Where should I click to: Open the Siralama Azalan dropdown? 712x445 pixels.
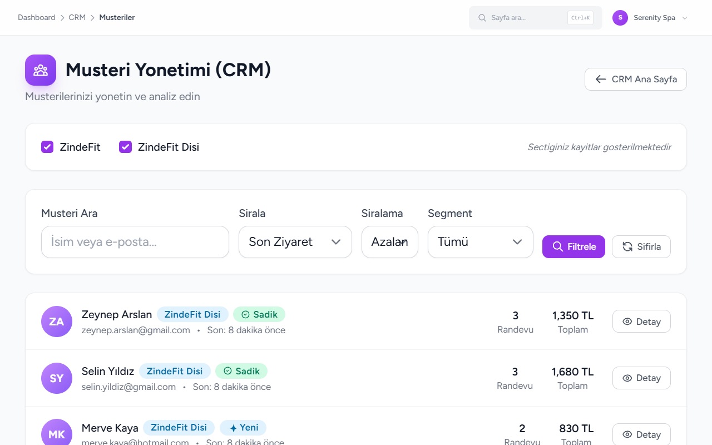[x=390, y=242]
